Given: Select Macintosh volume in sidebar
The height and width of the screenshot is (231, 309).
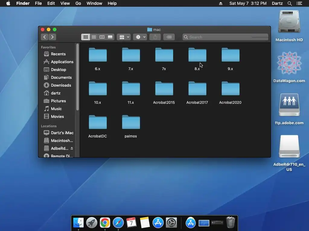Looking at the screenshot, I should point(58,141).
